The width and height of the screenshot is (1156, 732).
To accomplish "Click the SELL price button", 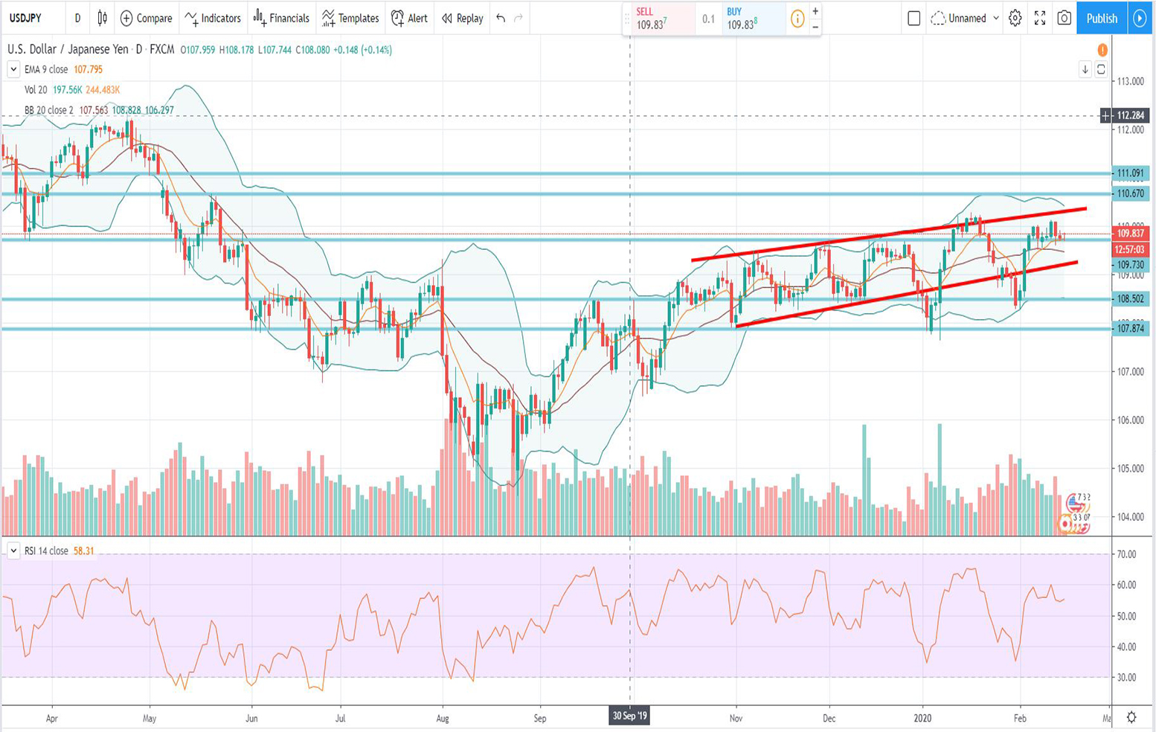I will click(x=659, y=19).
